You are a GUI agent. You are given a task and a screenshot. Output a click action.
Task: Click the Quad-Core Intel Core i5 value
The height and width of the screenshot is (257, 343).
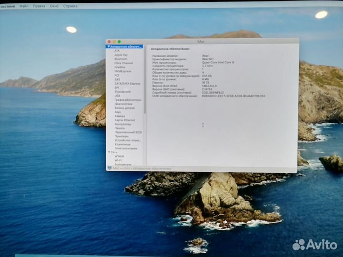pyautogui.click(x=218, y=62)
